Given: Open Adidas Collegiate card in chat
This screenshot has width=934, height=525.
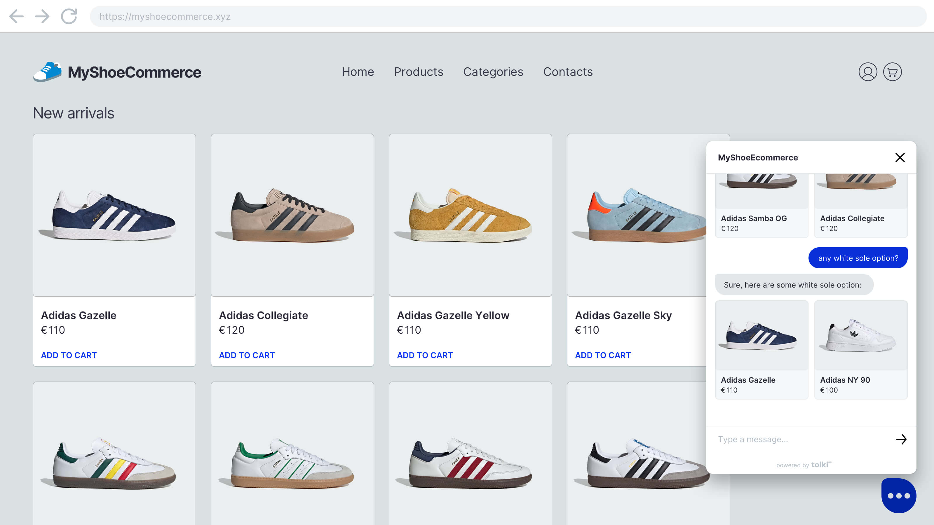Looking at the screenshot, I should 861,205.
